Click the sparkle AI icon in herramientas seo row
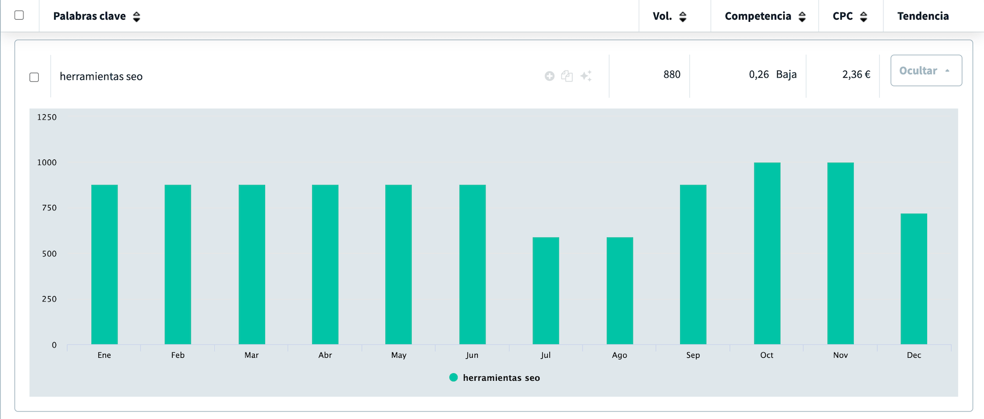 click(x=586, y=76)
